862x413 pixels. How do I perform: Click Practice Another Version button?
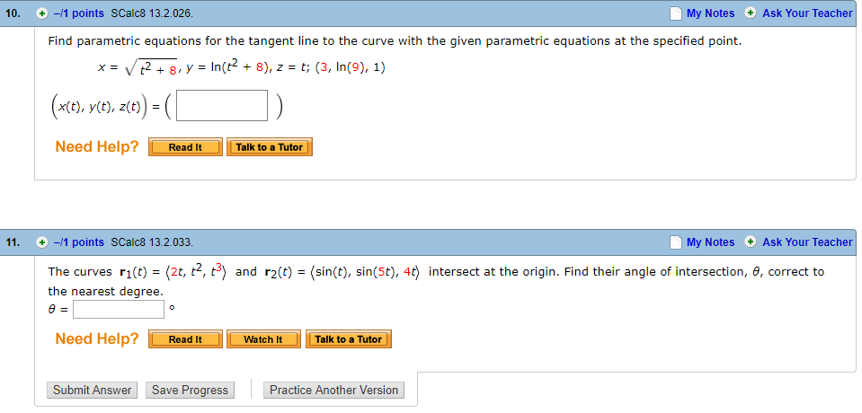point(333,391)
